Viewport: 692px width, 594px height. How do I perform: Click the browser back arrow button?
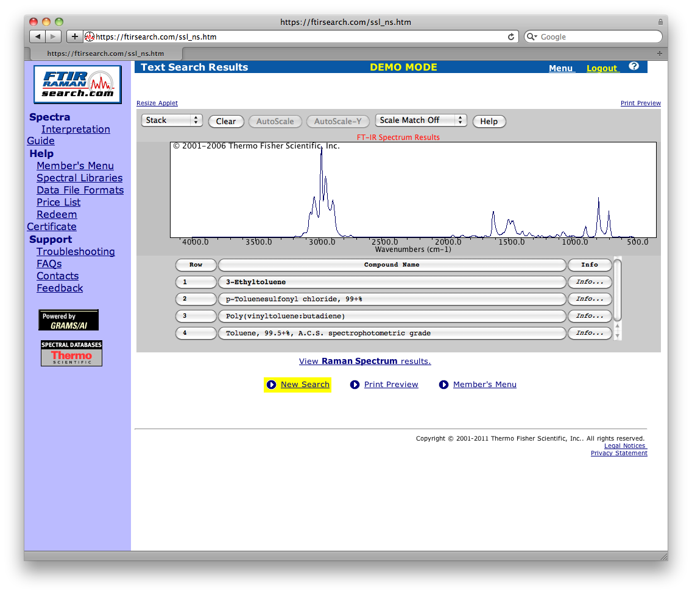(x=38, y=37)
